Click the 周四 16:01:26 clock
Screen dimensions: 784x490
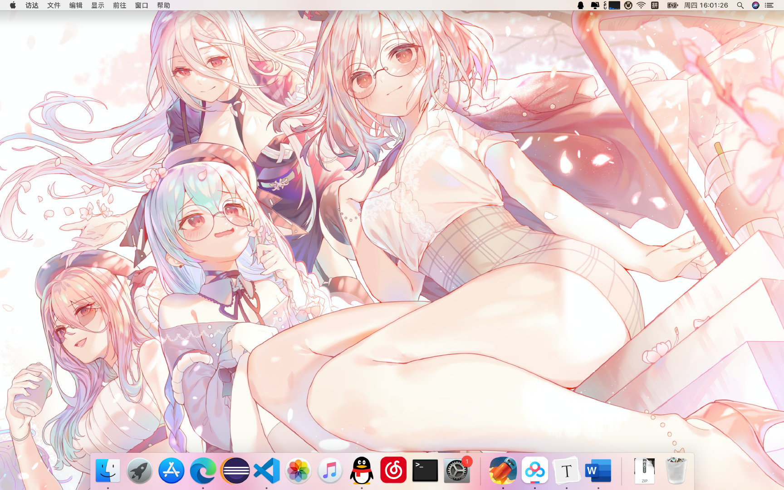(706, 5)
